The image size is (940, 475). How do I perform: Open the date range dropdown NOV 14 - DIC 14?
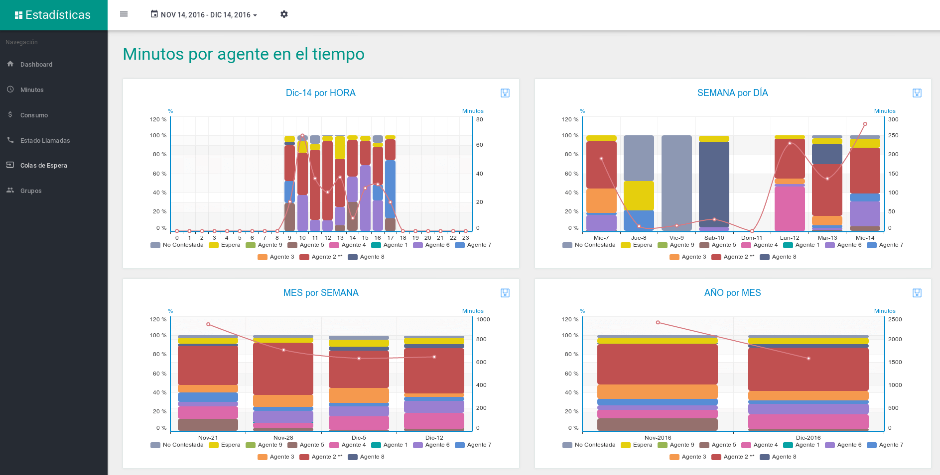pos(204,15)
